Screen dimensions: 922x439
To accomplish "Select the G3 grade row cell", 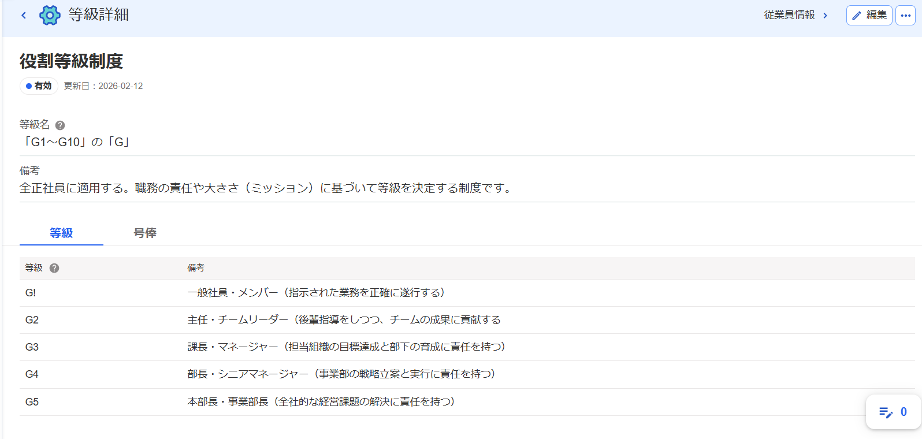I will 32,347.
